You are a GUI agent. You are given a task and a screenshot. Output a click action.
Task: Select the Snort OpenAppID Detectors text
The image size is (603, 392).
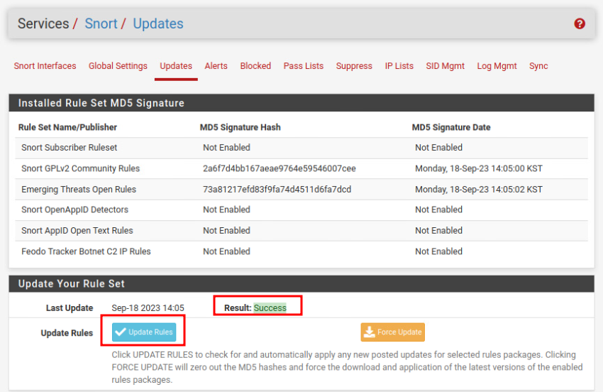[x=75, y=209]
